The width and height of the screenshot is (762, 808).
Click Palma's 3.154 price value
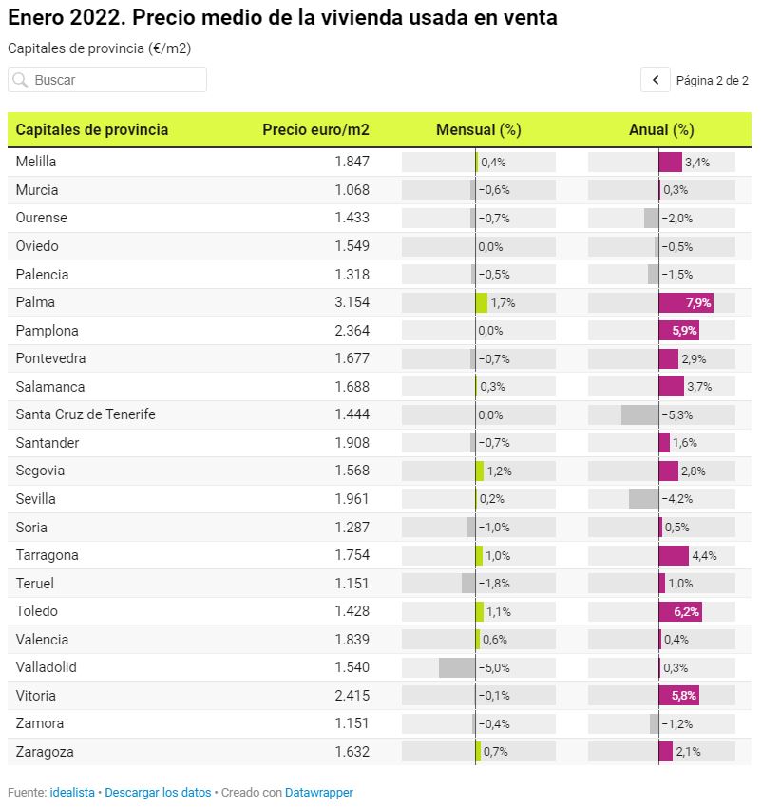click(x=352, y=303)
